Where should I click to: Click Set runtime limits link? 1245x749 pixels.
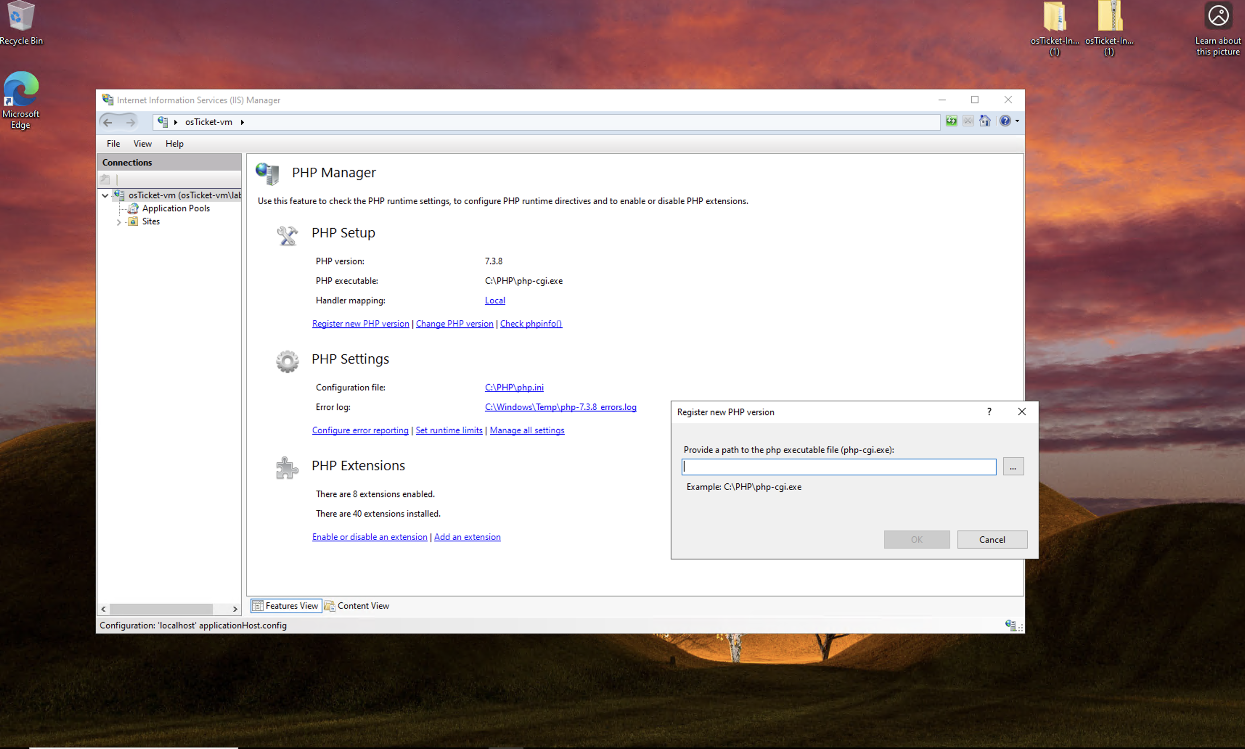pyautogui.click(x=449, y=430)
